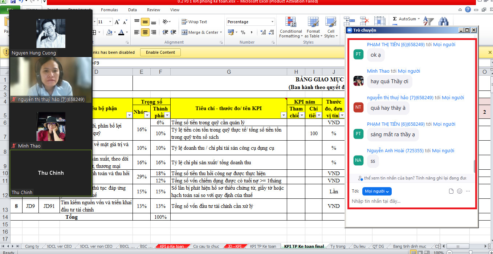Screen dimensions: 493x254
Task: Click the Enable Content button
Action: [160, 52]
